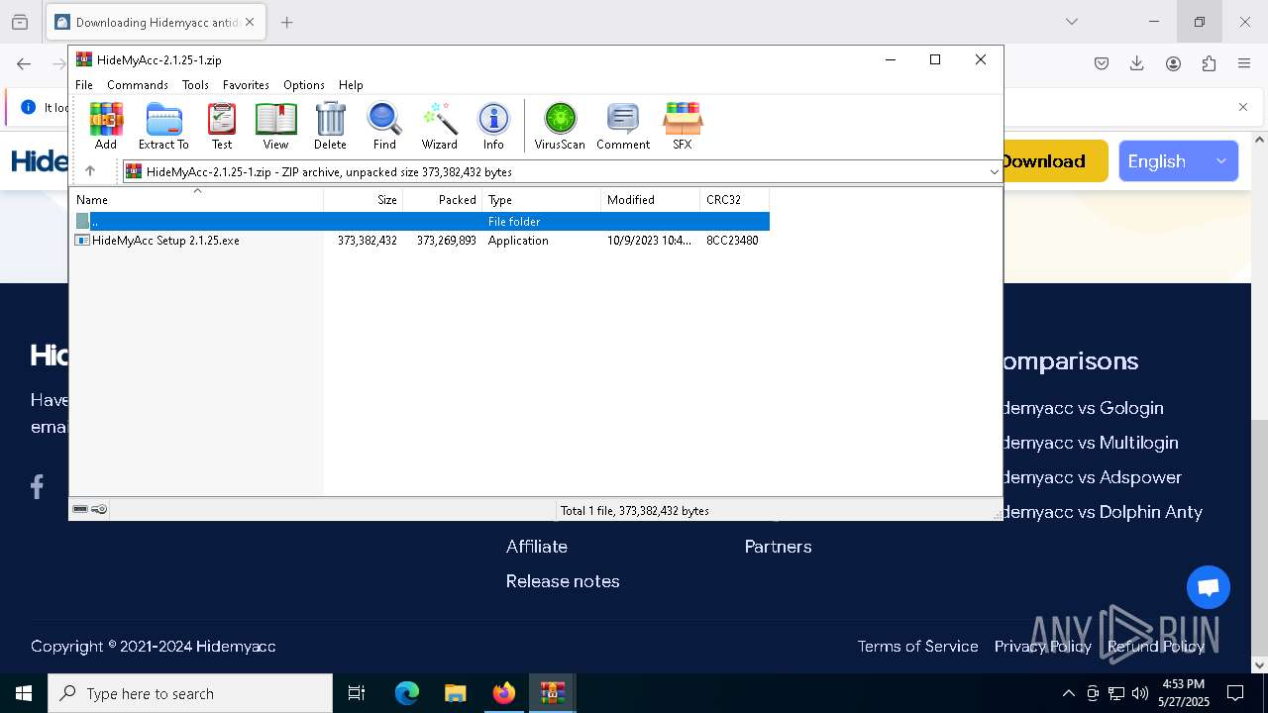Sort by Size column header
Viewport: 1268px width, 713px height.
[364, 199]
